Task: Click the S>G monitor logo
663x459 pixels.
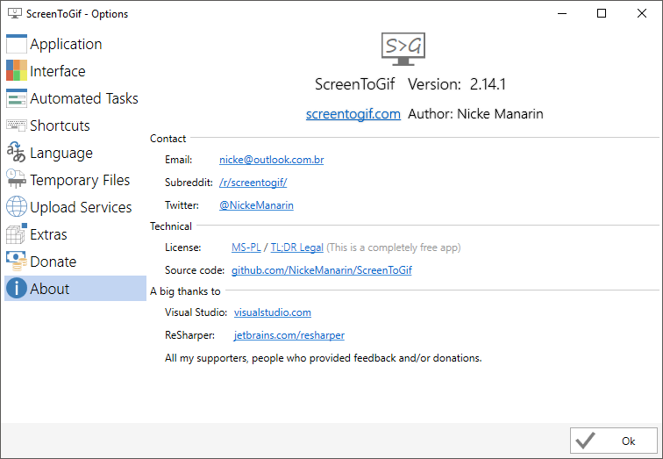Action: [x=403, y=49]
